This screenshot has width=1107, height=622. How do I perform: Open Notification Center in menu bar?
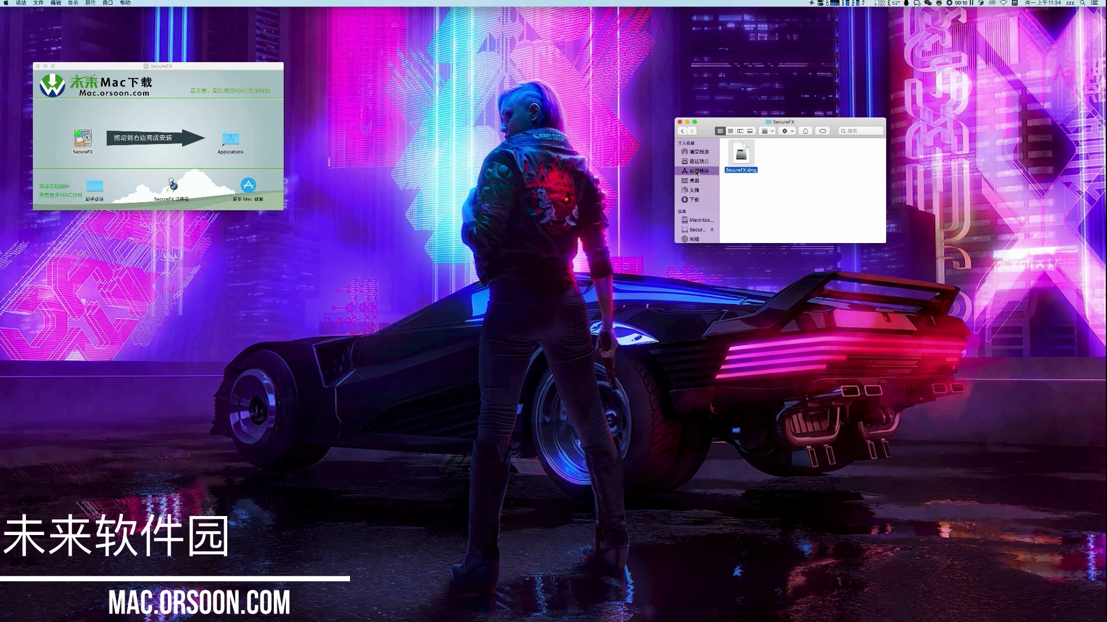pos(1094,3)
